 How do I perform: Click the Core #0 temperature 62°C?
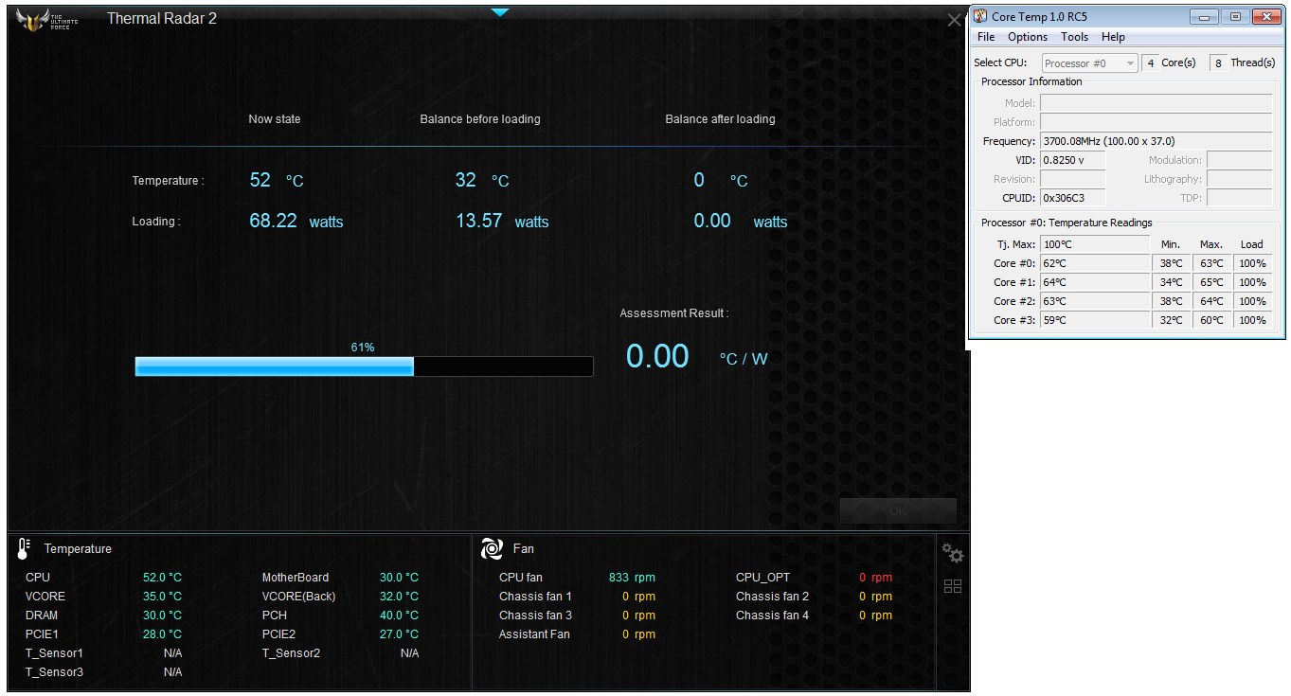tap(1095, 263)
